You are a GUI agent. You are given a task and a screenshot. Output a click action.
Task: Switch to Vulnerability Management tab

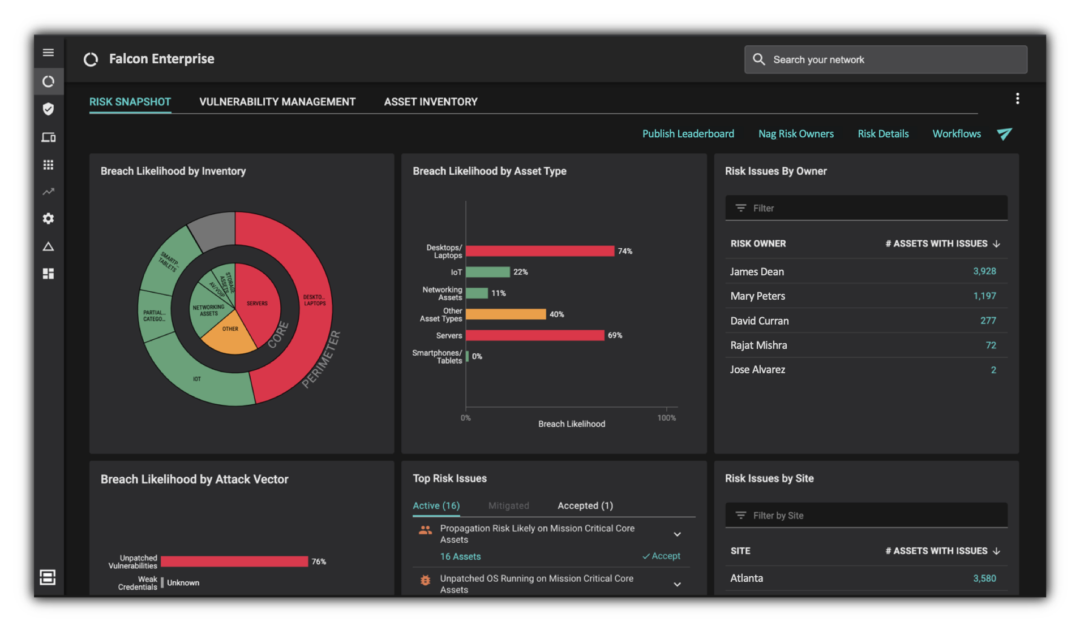pyautogui.click(x=277, y=102)
